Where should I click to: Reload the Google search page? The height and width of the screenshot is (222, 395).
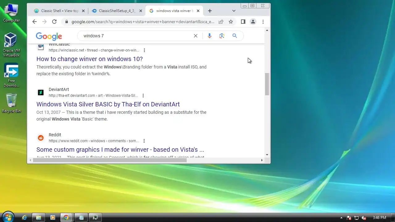[x=54, y=22]
